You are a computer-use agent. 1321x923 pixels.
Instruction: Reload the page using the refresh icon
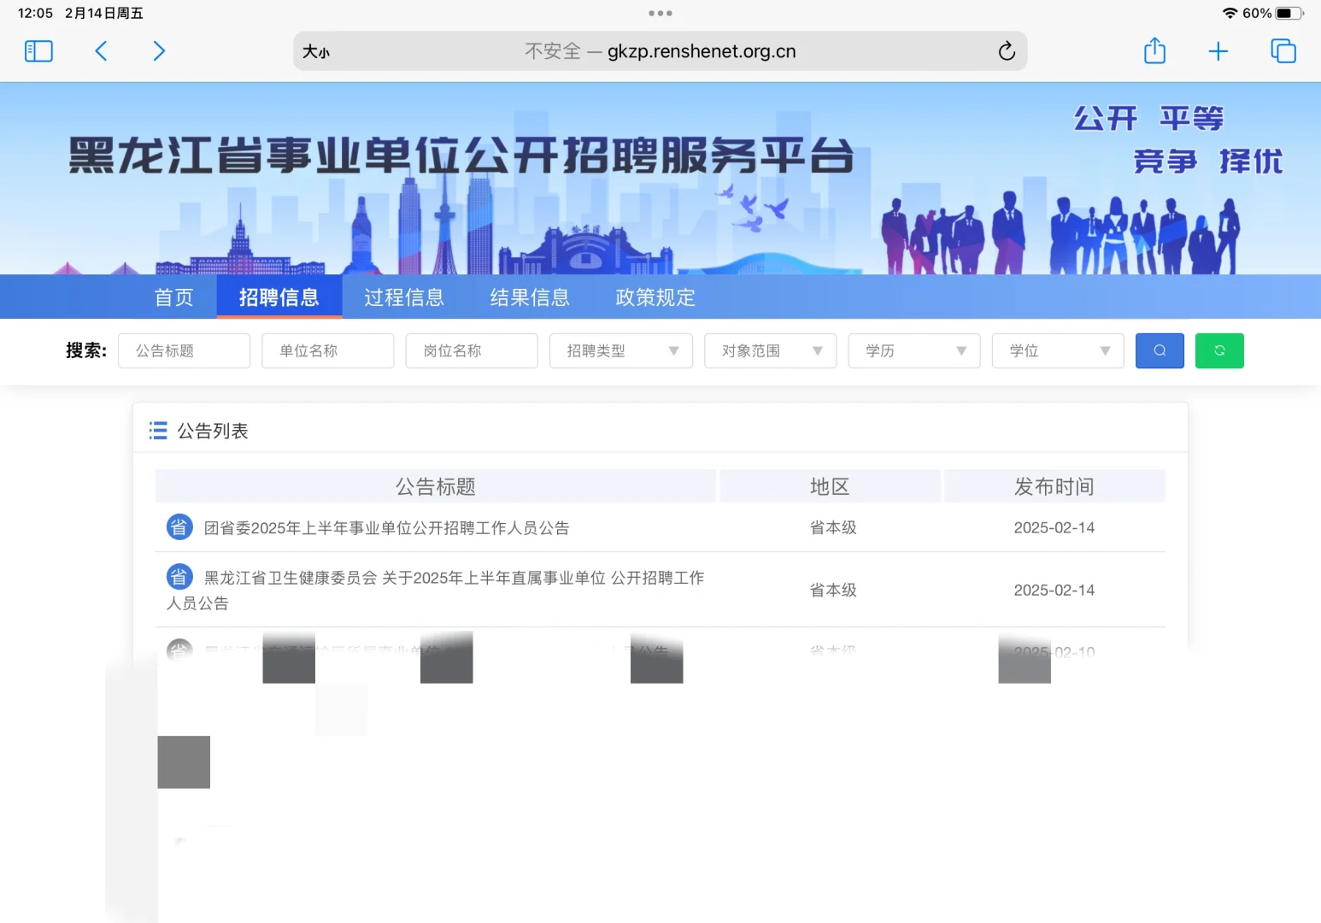pos(1007,51)
